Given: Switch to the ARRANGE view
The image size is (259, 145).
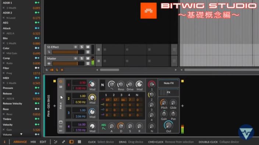Looking at the screenshot, I should click(x=20, y=142).
